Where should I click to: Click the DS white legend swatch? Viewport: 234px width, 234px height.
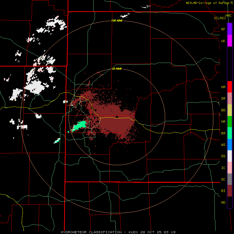[x=230, y=156]
